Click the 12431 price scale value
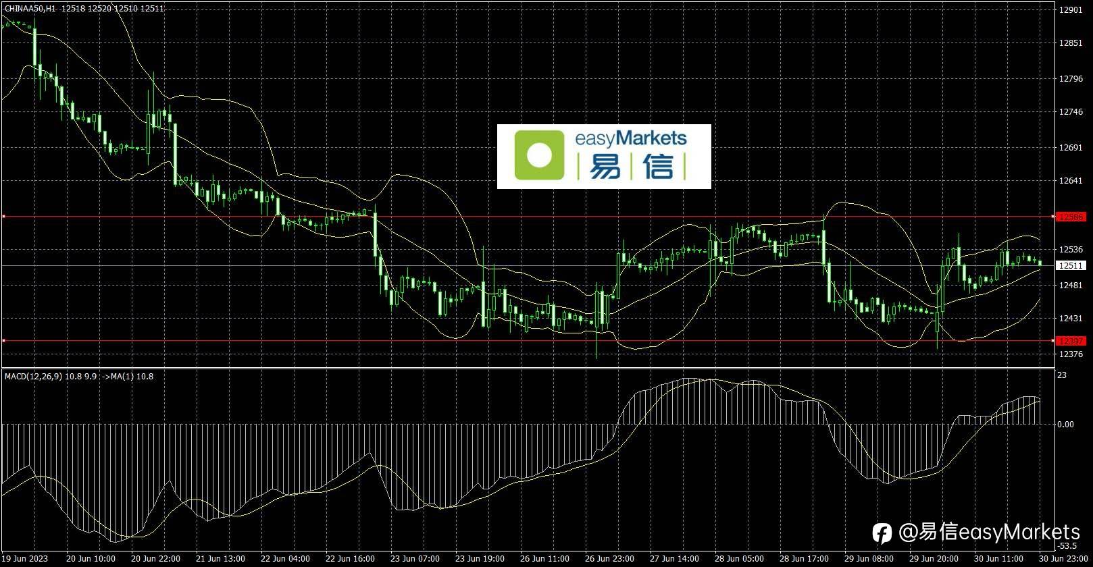Image resolution: width=1093 pixels, height=567 pixels. (1071, 319)
